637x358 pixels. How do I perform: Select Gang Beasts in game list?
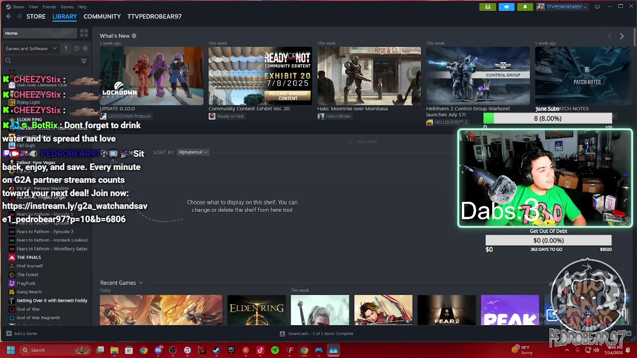29,292
